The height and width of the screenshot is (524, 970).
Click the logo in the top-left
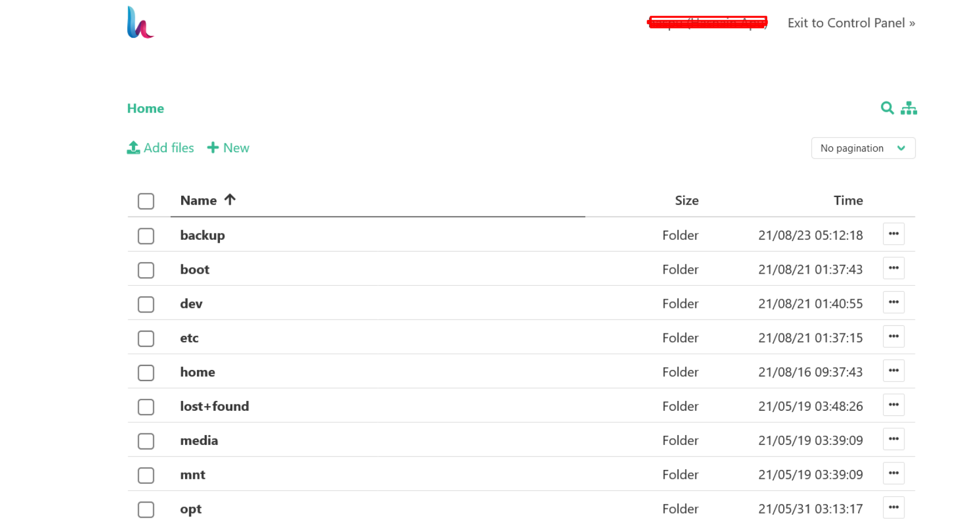(x=140, y=23)
